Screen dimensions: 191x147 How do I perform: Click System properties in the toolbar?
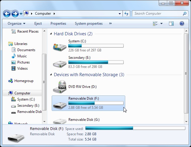(x=89, y=24)
